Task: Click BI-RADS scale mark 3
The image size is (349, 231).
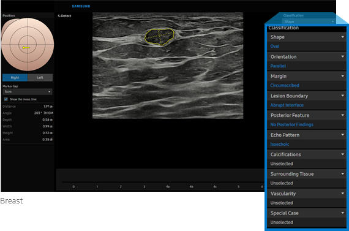Action: click(144, 187)
